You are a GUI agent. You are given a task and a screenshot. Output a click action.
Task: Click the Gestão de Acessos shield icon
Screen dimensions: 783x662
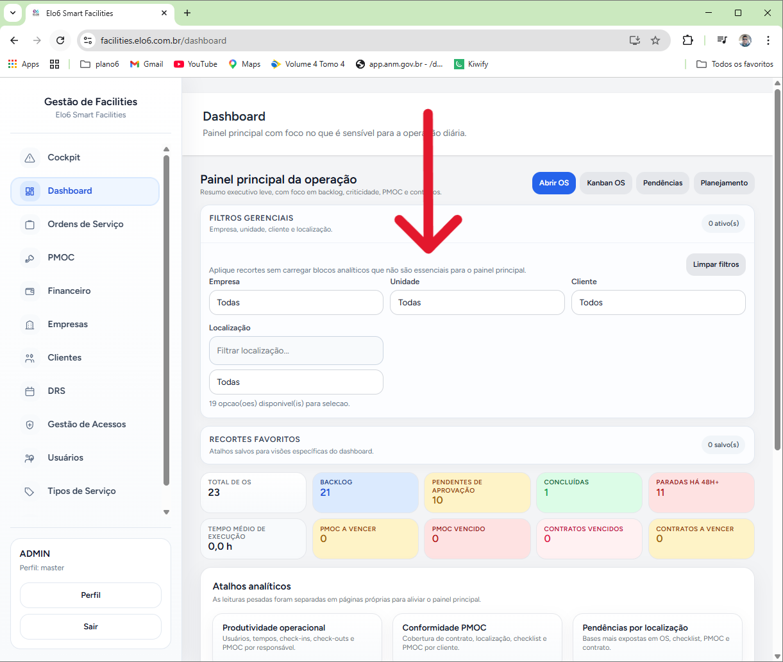29,425
